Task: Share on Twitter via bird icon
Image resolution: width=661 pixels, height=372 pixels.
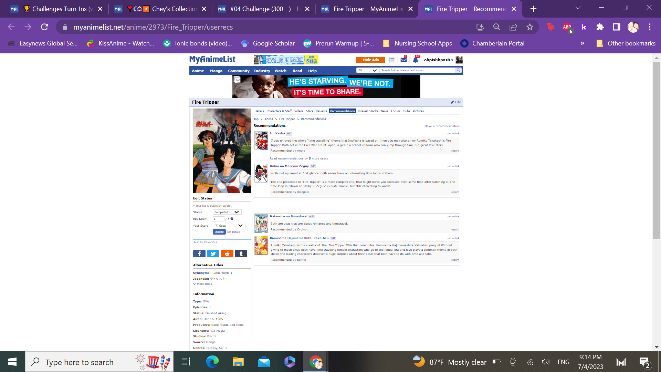Action: point(213,254)
